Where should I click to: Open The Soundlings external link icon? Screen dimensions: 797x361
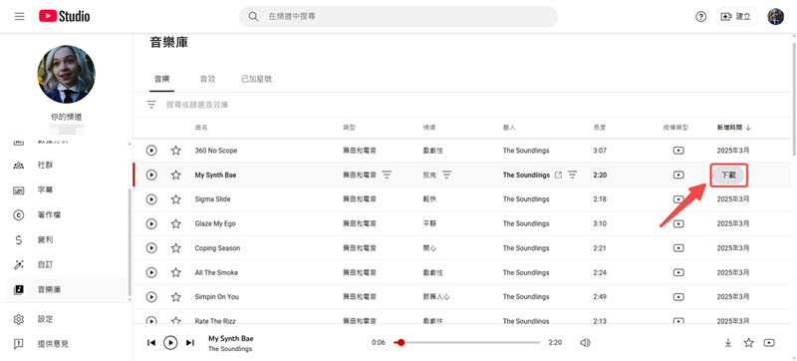coord(558,175)
